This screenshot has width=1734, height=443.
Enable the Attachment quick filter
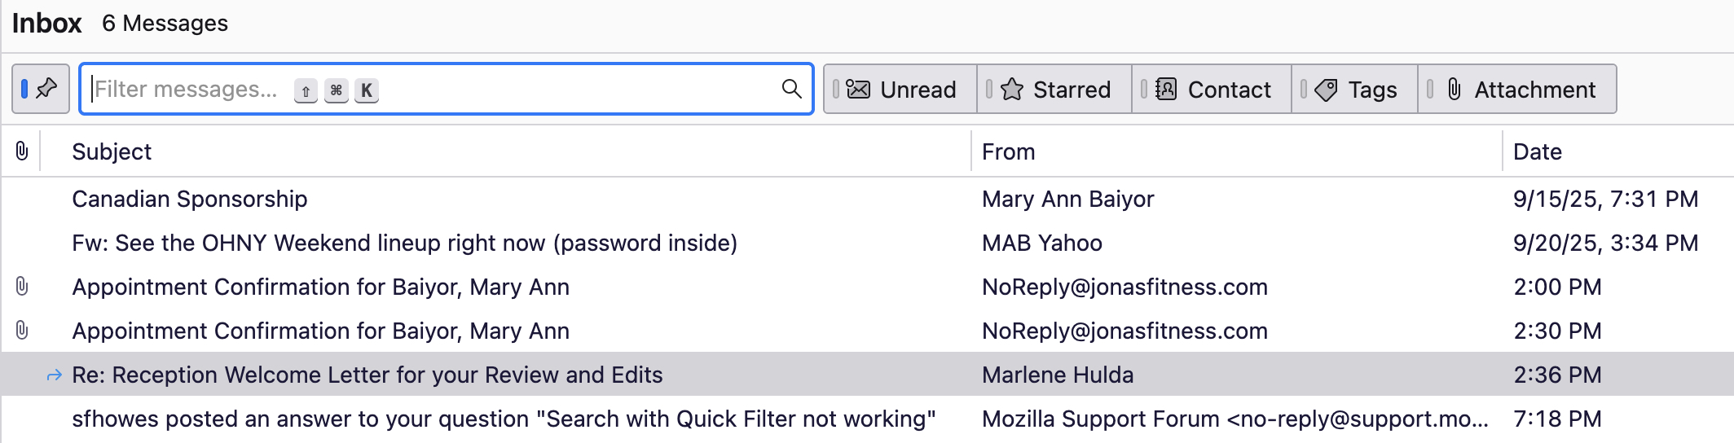pyautogui.click(x=1518, y=89)
